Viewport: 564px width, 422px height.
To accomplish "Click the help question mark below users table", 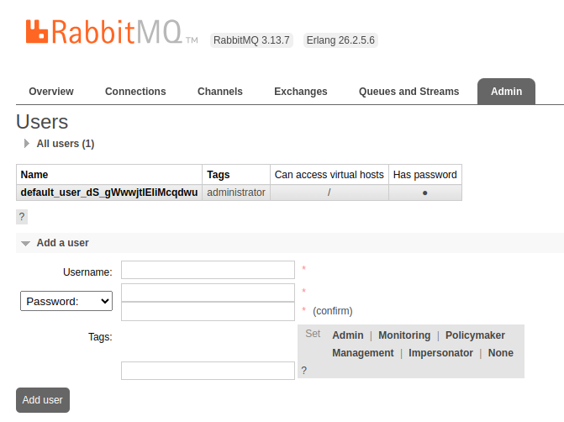I will [x=22, y=217].
